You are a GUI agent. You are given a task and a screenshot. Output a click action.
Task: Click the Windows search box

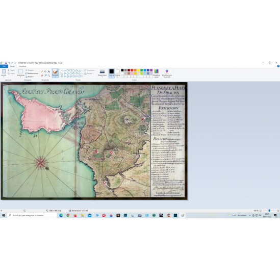point(32,216)
